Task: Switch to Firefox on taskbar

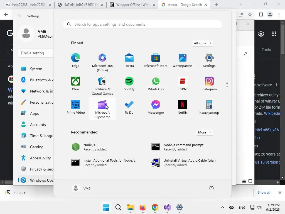Action: click(143, 207)
